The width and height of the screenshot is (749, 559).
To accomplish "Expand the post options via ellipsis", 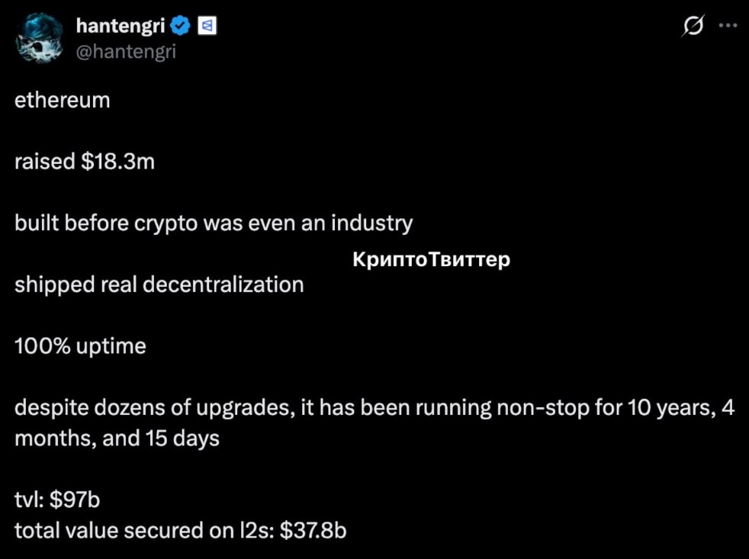I will point(730,25).
